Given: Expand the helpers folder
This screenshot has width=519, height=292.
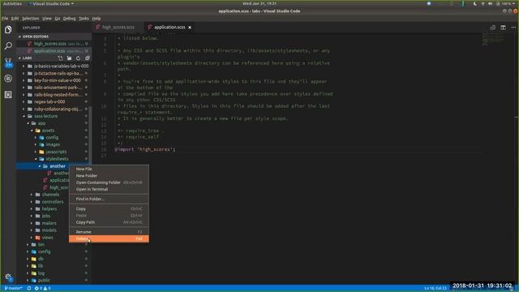Looking at the screenshot, I should 43,209.
